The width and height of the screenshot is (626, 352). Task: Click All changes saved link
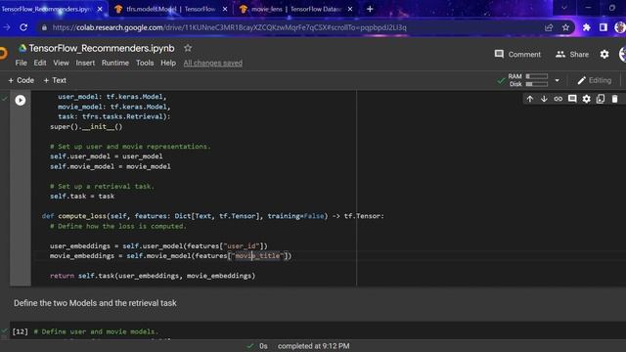point(213,63)
